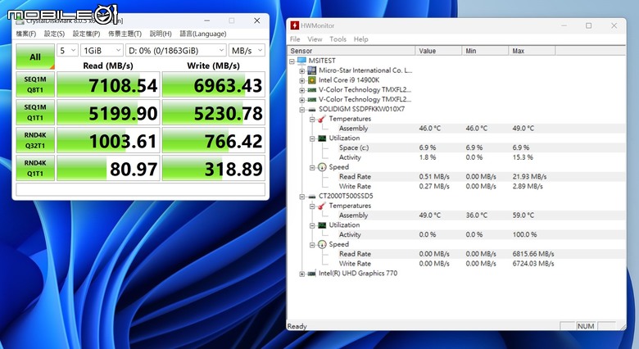This screenshot has height=349, width=639.
Task: Click the CT2000T500SSD5 drive icon
Action: pyautogui.click(x=312, y=196)
